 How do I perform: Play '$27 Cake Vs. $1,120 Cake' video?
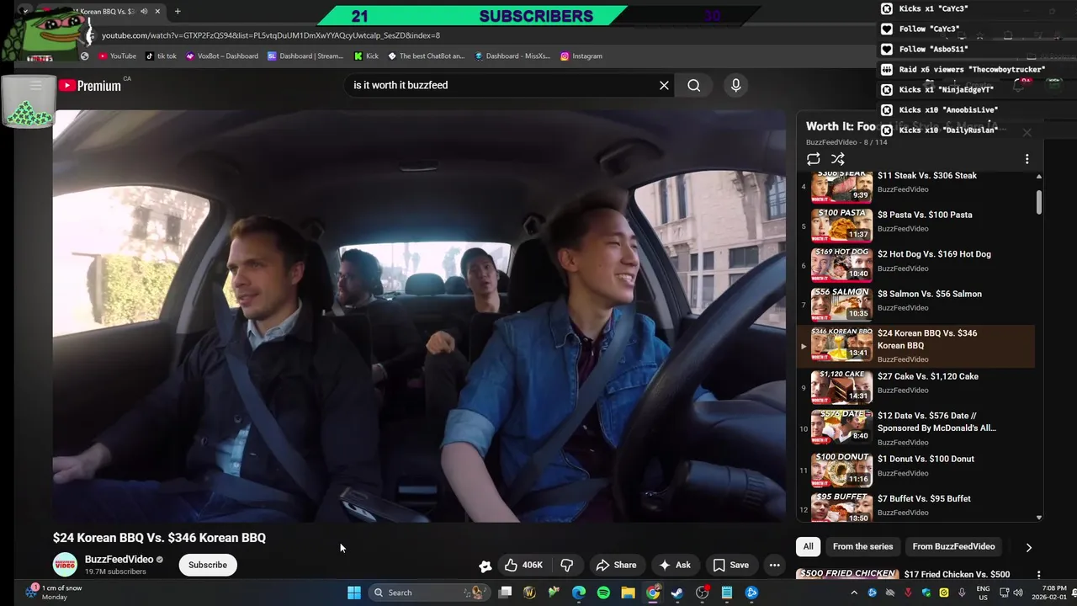915,386
